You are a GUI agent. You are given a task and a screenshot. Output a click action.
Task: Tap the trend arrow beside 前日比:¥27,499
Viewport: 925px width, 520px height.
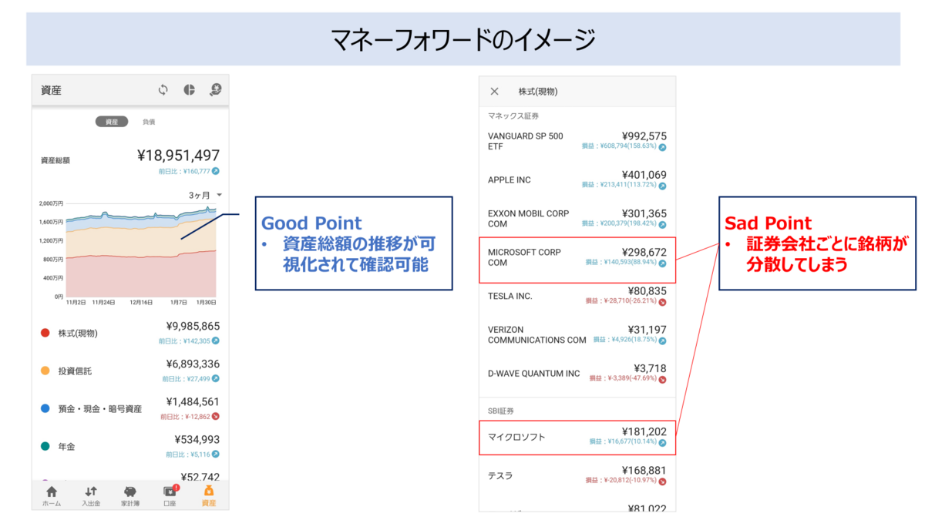click(216, 378)
